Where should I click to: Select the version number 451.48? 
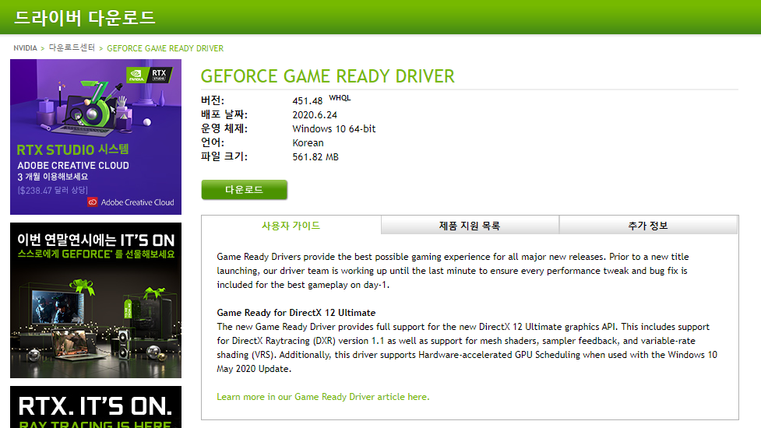tap(307, 101)
